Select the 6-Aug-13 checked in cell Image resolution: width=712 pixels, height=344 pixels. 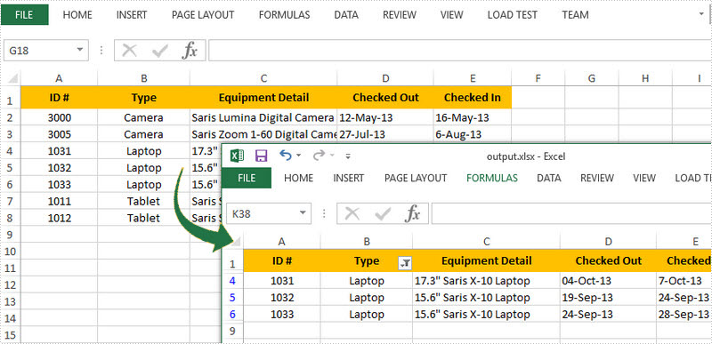point(473,134)
